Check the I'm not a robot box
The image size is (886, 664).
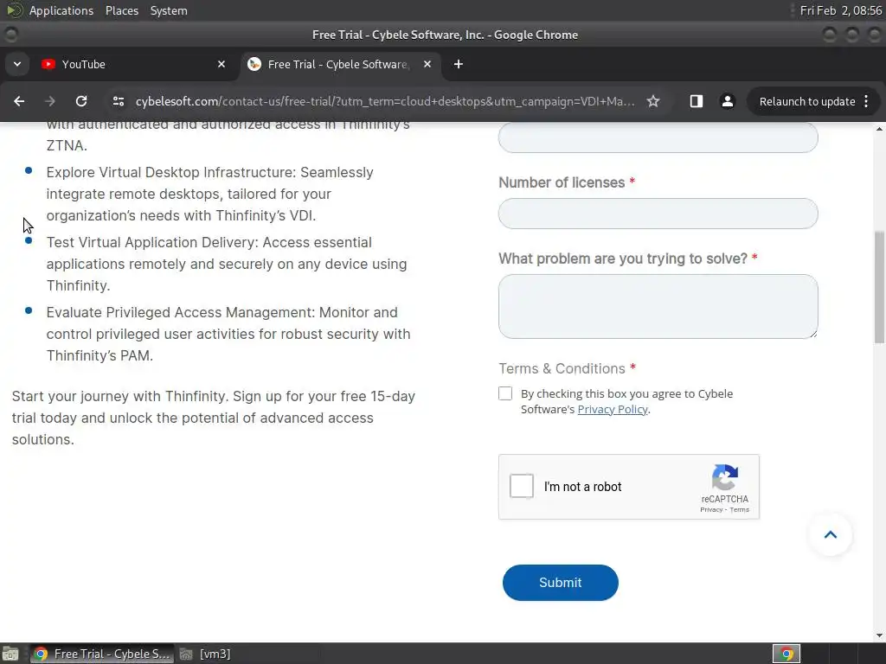tap(521, 486)
